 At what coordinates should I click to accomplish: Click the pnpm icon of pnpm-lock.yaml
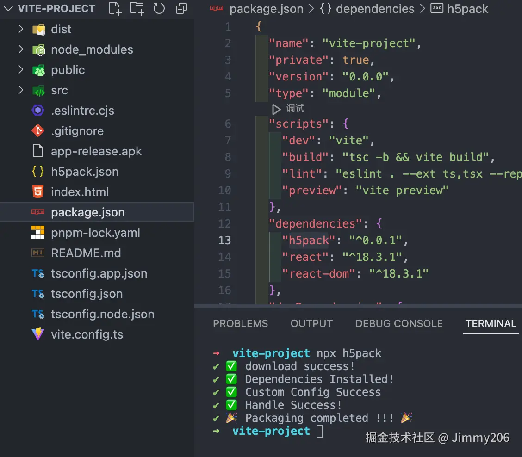tap(38, 232)
